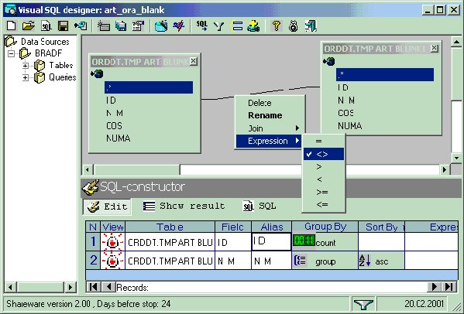Image resolution: width=464 pixels, height=314 pixels.
Task: Expand the Queries tree node
Action: pos(26,77)
